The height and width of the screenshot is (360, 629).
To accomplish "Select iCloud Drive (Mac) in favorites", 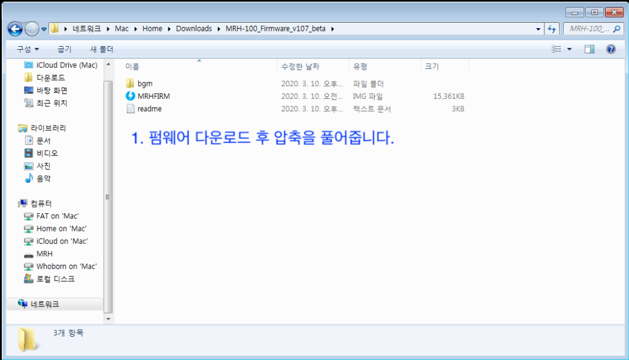I will (66, 65).
